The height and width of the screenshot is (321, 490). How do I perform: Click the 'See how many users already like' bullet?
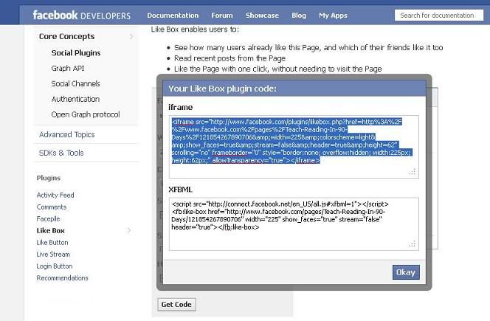[308, 47]
